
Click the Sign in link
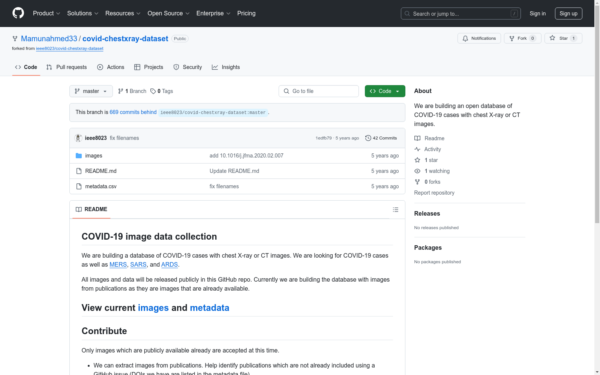pyautogui.click(x=538, y=13)
